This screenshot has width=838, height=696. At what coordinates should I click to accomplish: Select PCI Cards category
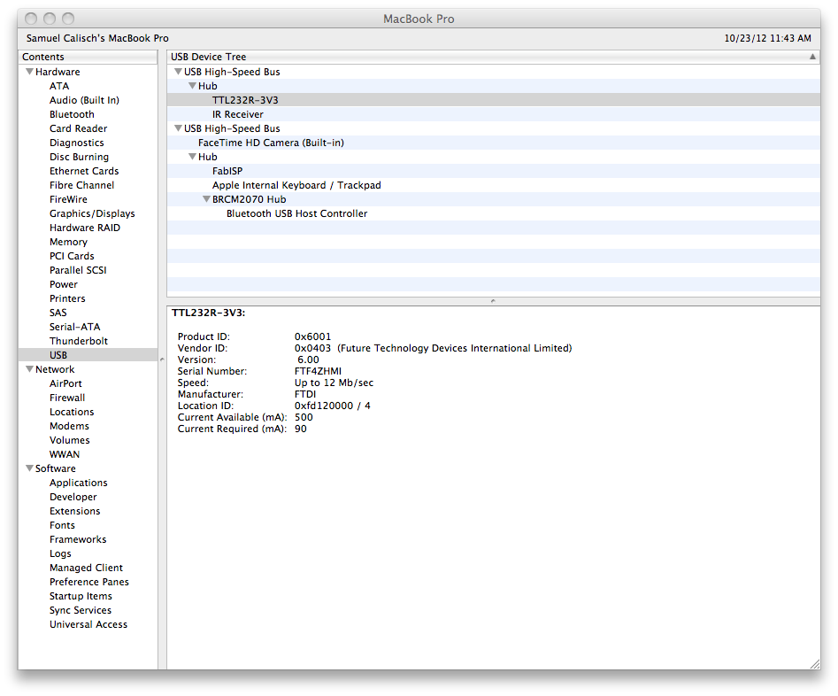click(x=73, y=256)
